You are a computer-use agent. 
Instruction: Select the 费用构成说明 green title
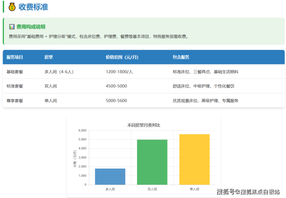(x=31, y=27)
